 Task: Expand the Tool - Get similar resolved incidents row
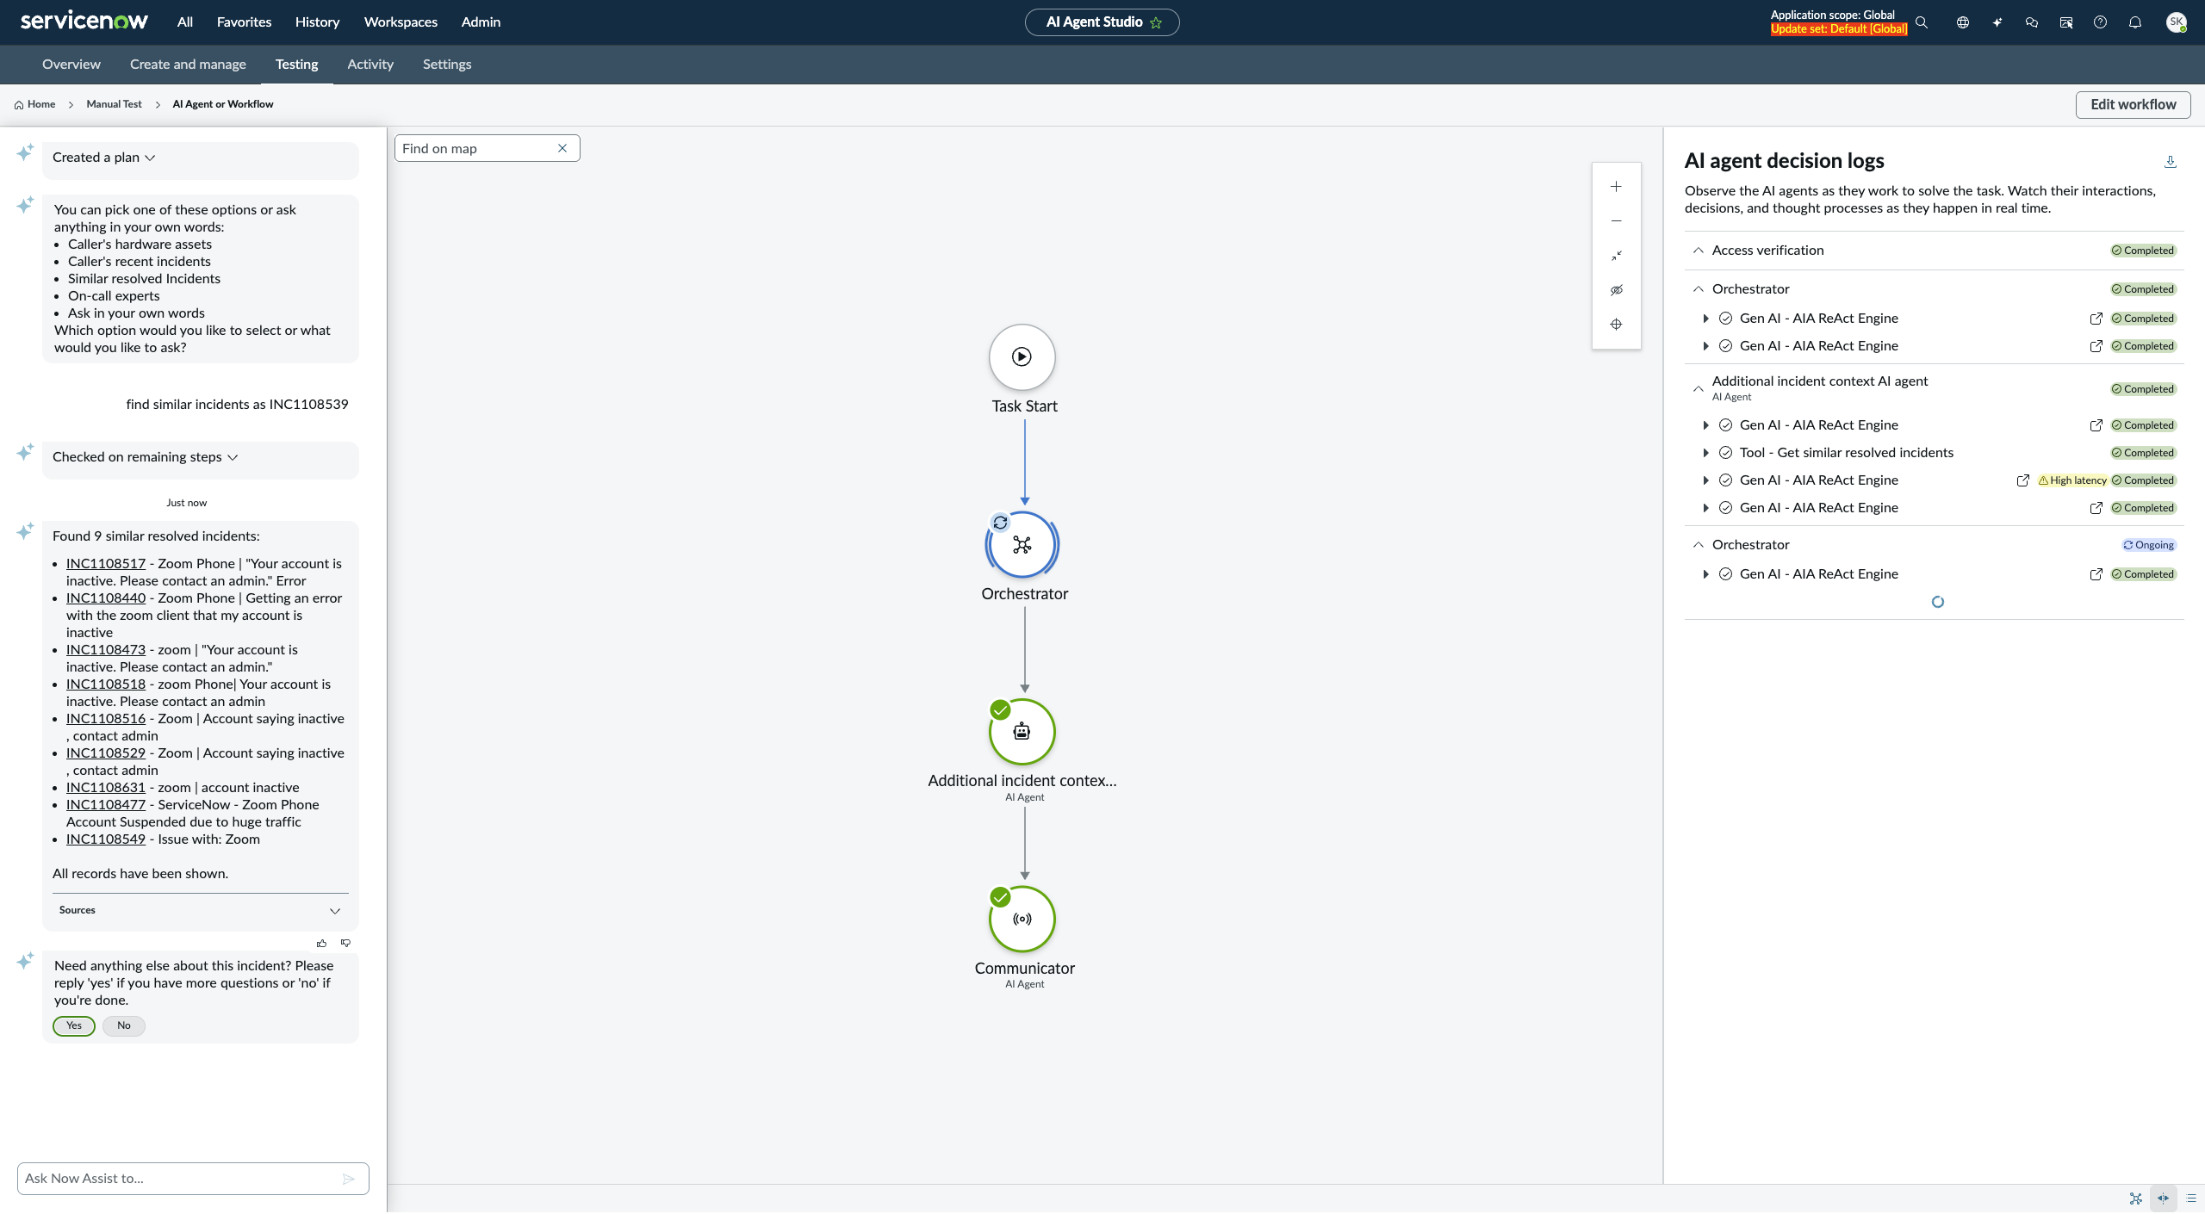tap(1705, 453)
